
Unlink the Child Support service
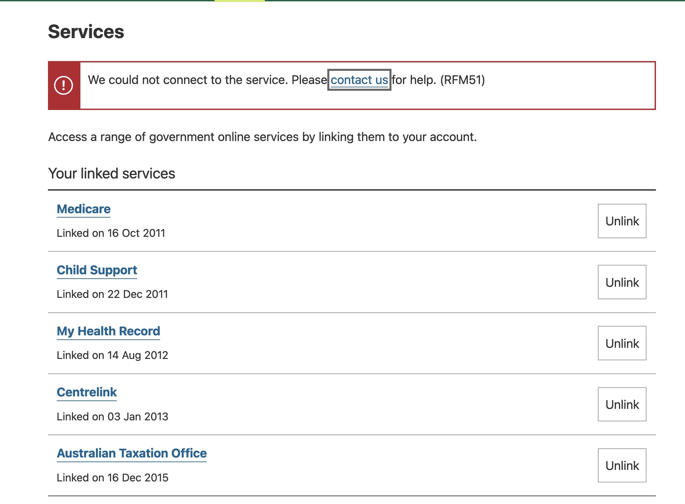pos(621,282)
